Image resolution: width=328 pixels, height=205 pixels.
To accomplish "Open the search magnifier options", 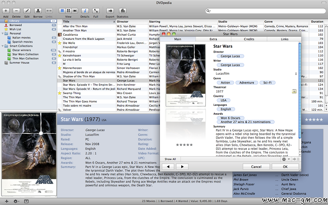I will tap(208, 11).
